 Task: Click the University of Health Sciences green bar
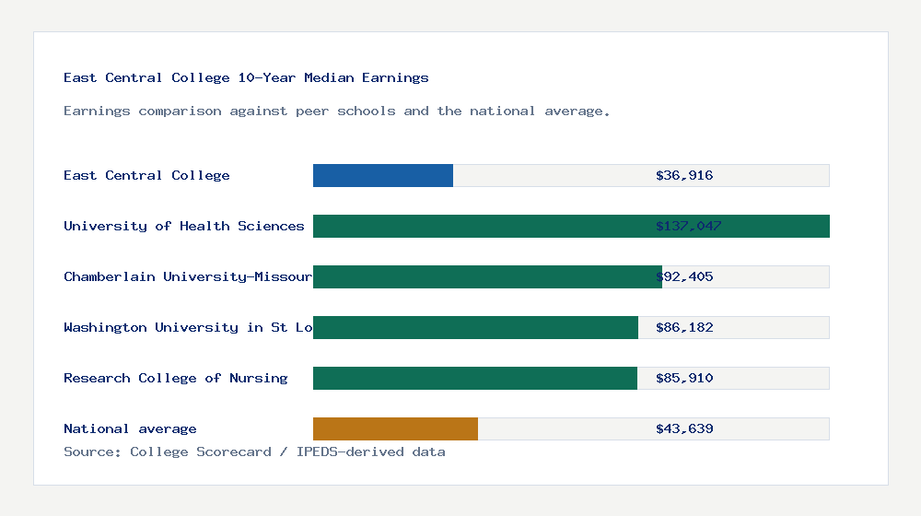(x=571, y=227)
